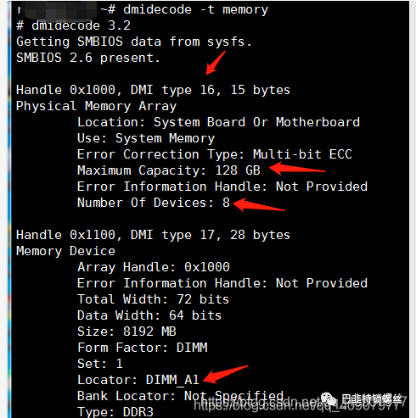Select the Physical Memory Array heading

[x=96, y=107]
